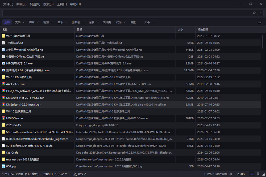Open the search options dropdown arrow
266x177 pixels.
(260, 13)
